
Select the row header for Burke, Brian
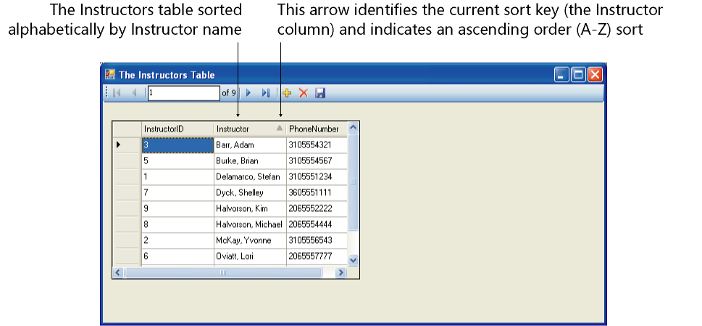pyautogui.click(x=127, y=161)
